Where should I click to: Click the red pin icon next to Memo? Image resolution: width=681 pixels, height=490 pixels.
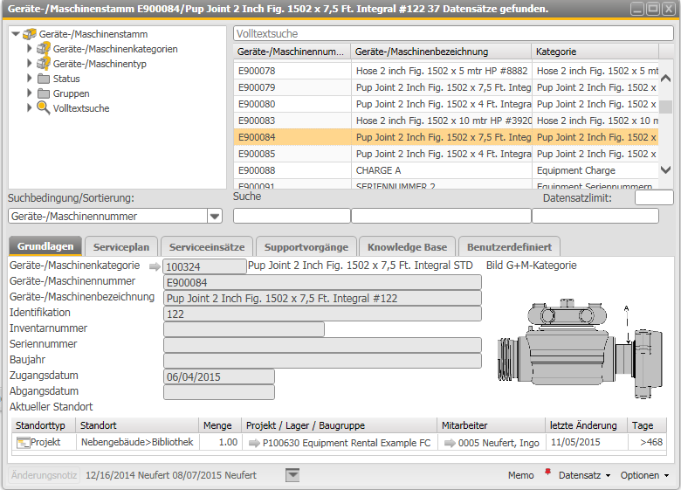pos(547,473)
